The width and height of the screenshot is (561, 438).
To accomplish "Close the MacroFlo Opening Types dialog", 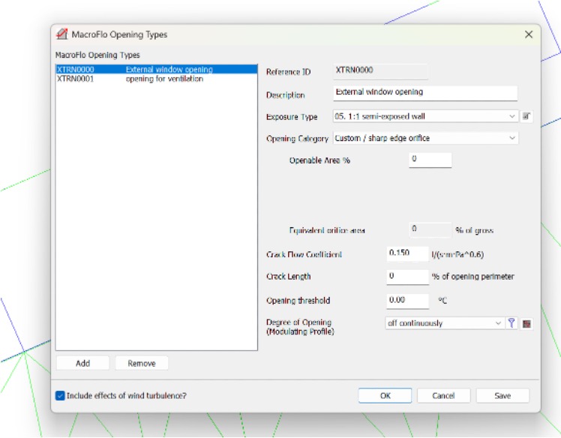I will [529, 34].
